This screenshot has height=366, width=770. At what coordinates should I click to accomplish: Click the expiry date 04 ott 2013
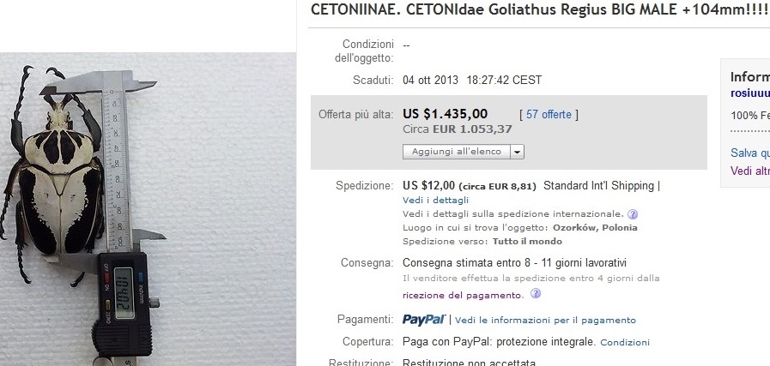[x=431, y=80]
